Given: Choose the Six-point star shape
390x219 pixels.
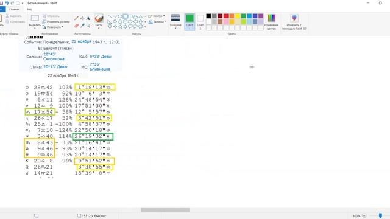Looking at the screenshot, I should click(x=125, y=27).
